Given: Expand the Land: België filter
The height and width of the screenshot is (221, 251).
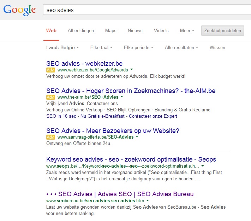Looking at the screenshot, I should (62, 48).
